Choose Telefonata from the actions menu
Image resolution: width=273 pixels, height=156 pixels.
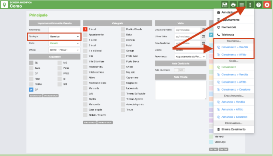[234, 35]
